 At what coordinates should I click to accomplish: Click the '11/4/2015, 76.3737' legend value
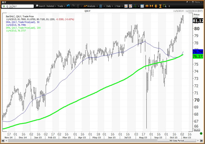point(16,31)
